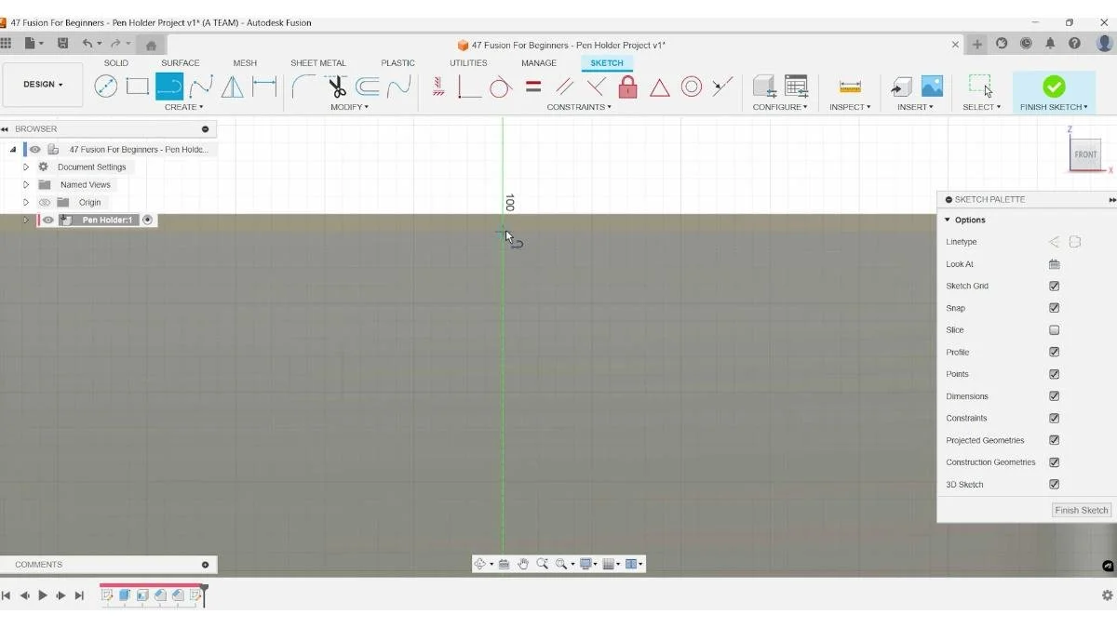
Task: Apply the equal constraint
Action: (533, 87)
